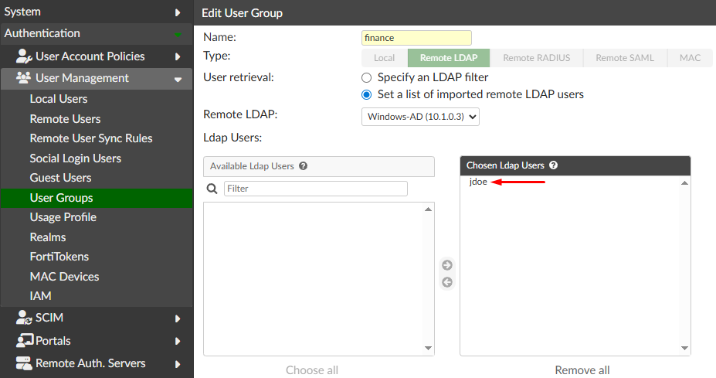Open Realms page
This screenshot has width=716, height=378.
(48, 237)
